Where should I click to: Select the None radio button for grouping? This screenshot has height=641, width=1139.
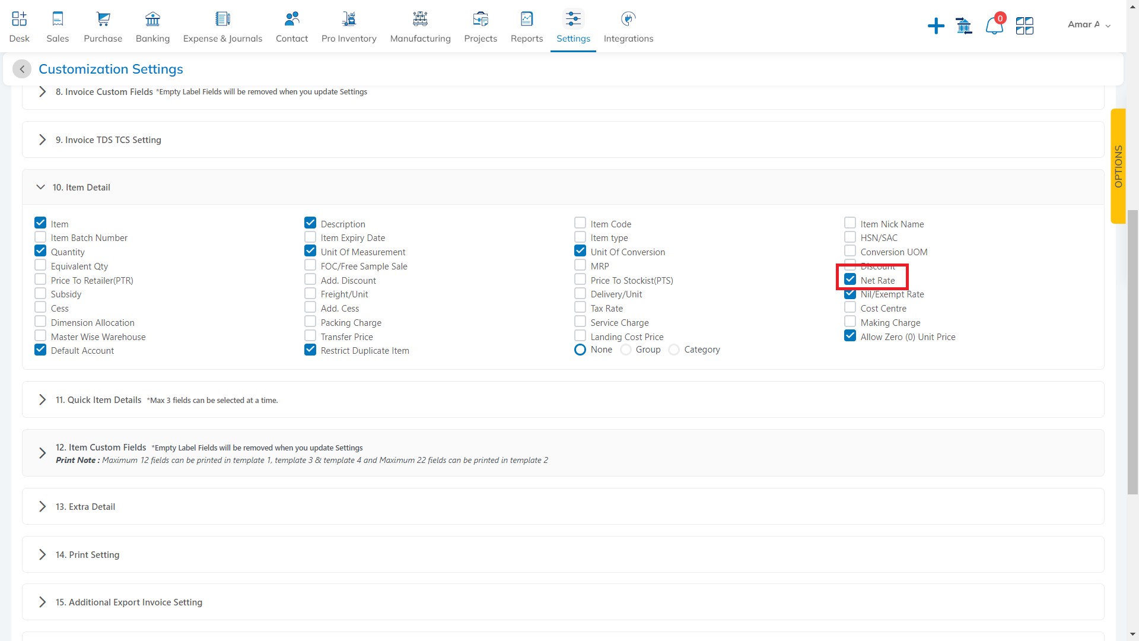[x=580, y=349]
